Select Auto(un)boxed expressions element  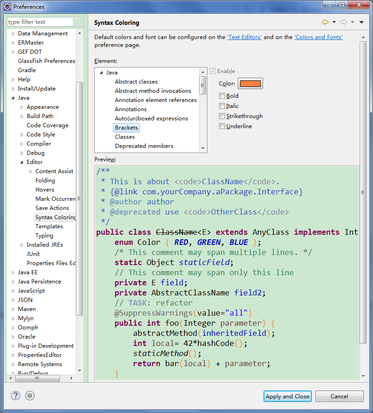coord(151,119)
